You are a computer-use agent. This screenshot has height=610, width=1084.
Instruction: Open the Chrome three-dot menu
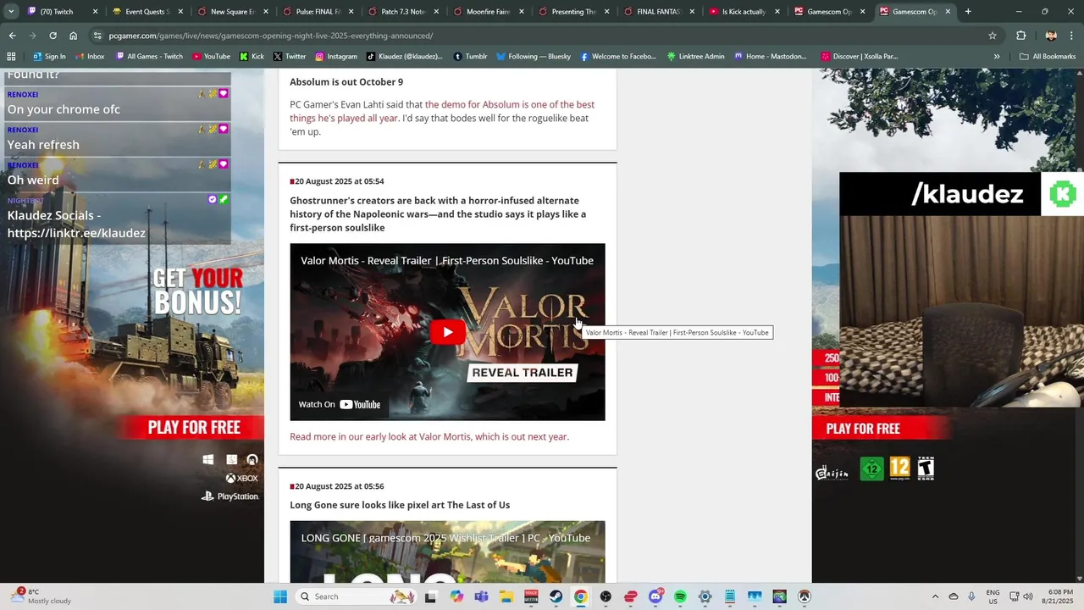click(x=1072, y=36)
